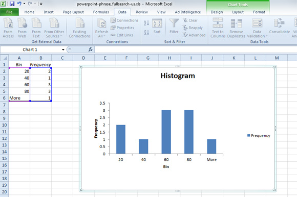Viewport: 297px width, 197px height.
Task: Switch to the Page Layout tab
Action: (73, 12)
